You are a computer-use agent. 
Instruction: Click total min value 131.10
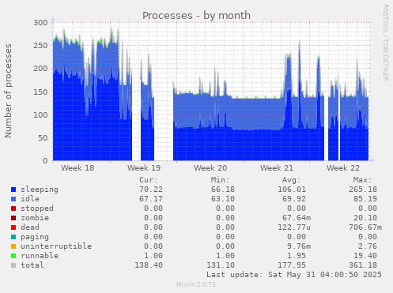click(x=221, y=265)
